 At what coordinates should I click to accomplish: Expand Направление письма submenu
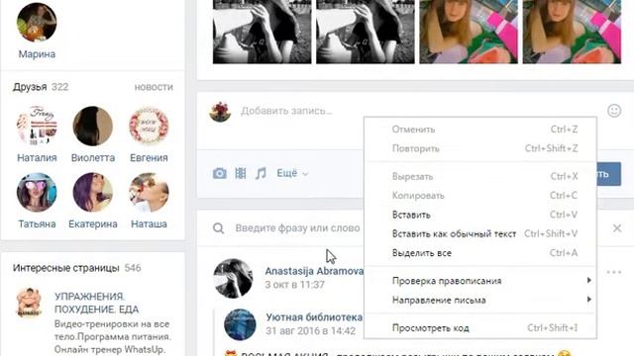480,300
